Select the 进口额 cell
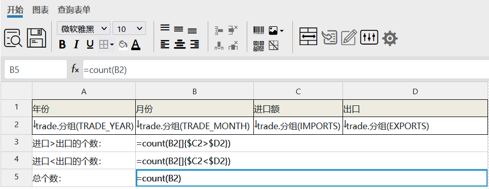 pos(298,108)
